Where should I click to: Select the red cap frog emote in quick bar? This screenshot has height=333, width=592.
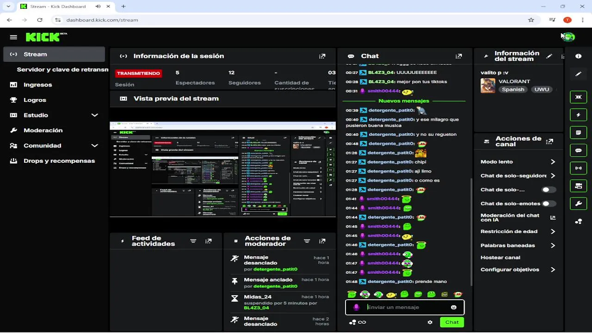(458, 294)
